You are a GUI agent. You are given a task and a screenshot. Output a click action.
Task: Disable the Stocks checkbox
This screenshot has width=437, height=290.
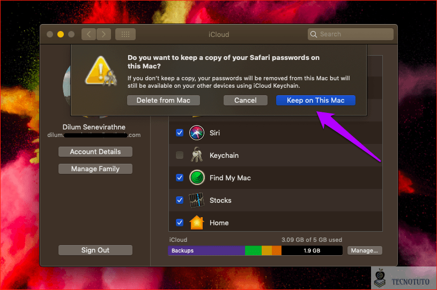(x=180, y=200)
